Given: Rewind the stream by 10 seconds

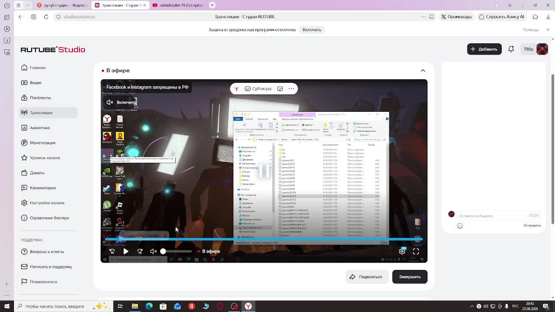Looking at the screenshot, I should pyautogui.click(x=112, y=251).
